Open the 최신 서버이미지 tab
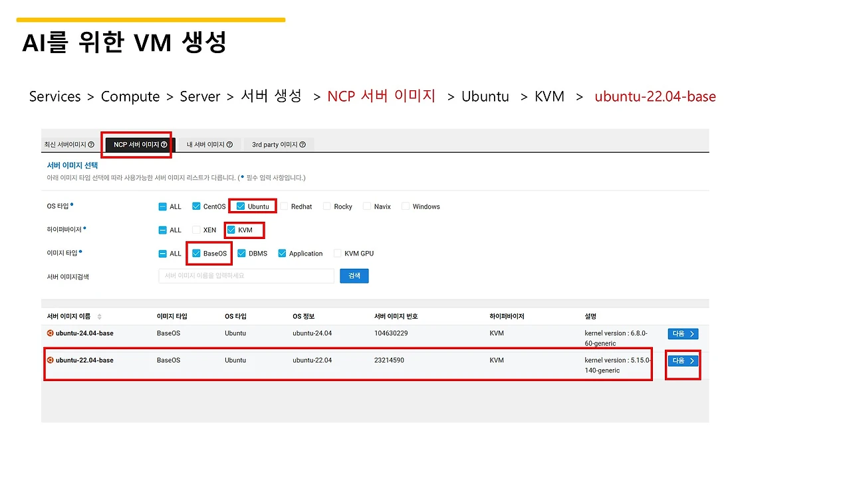Screen dimensions: 851x478 [69, 144]
